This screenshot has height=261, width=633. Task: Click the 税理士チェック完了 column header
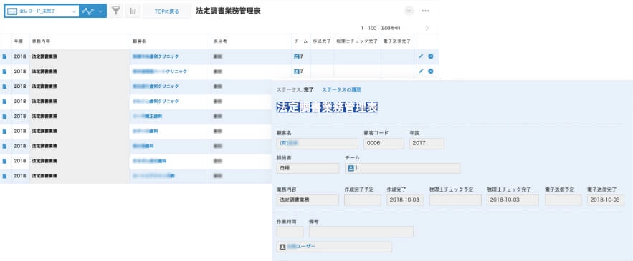357,41
